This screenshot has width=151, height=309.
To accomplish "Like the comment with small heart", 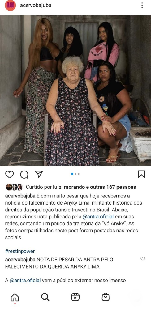I will [143, 259].
